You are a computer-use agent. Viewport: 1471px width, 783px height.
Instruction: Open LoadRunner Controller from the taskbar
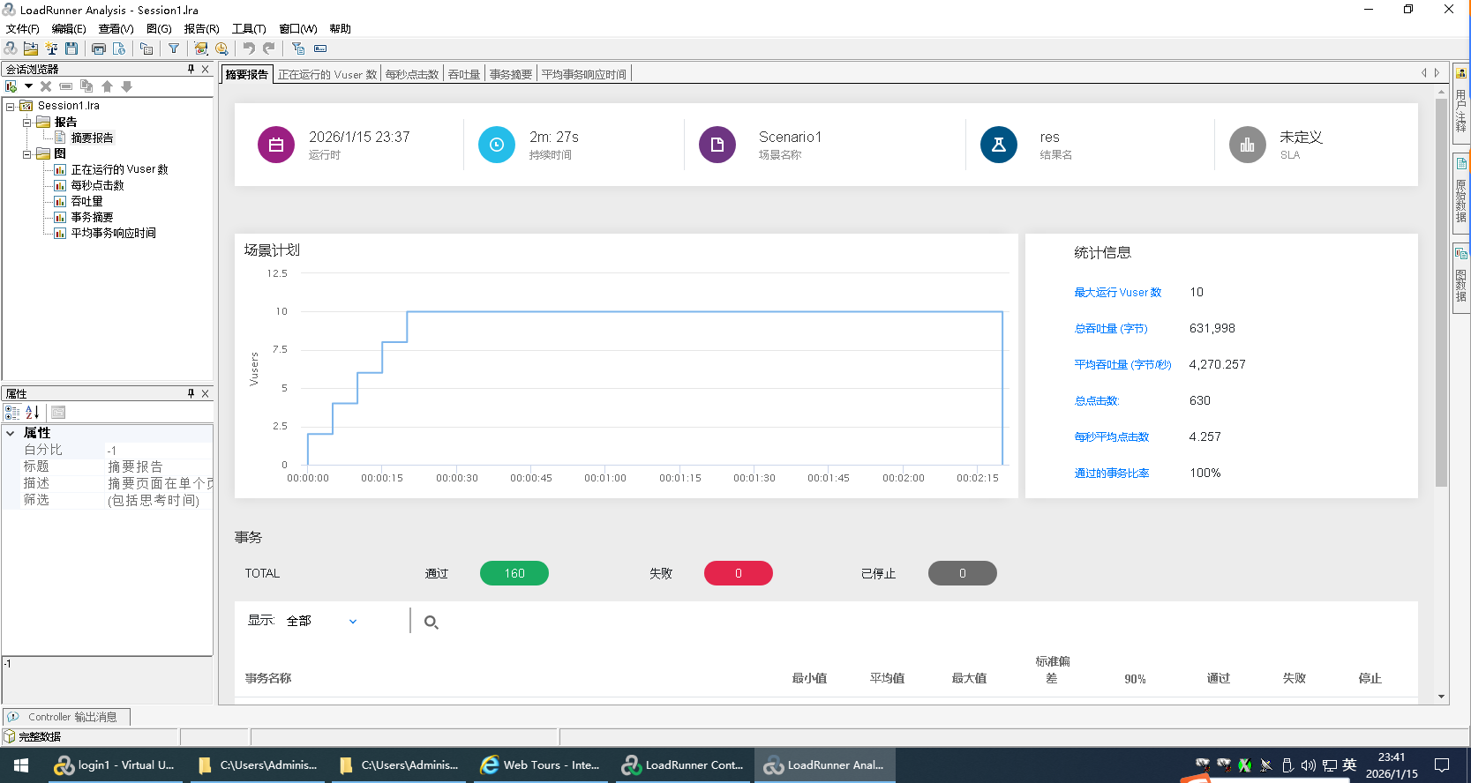tap(683, 764)
